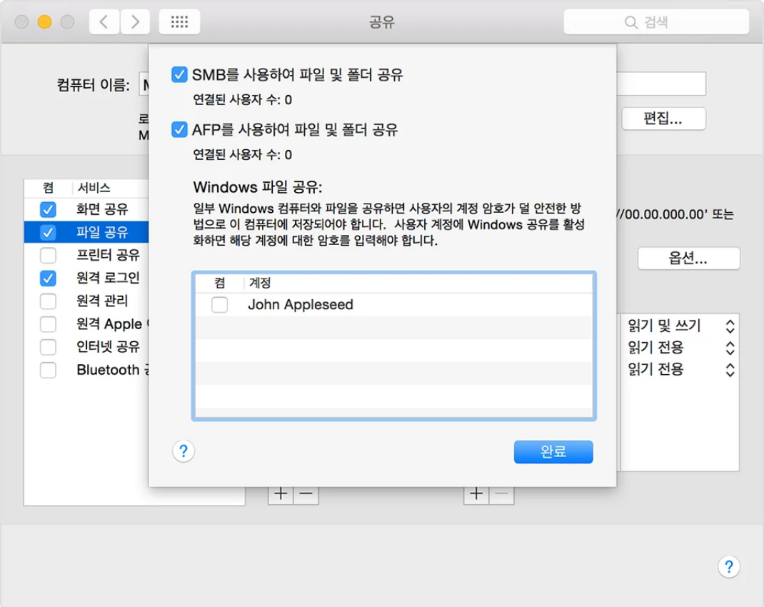This screenshot has width=764, height=607.
Task: Click the forward navigation arrow
Action: [x=135, y=22]
